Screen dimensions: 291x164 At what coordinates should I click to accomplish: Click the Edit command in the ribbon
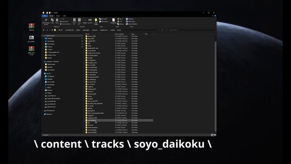coord(120,21)
